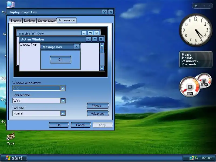
Task: Open the Effects dialog
Action: pos(97,106)
